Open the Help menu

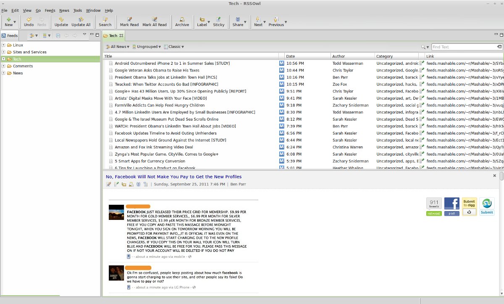[x=109, y=10]
